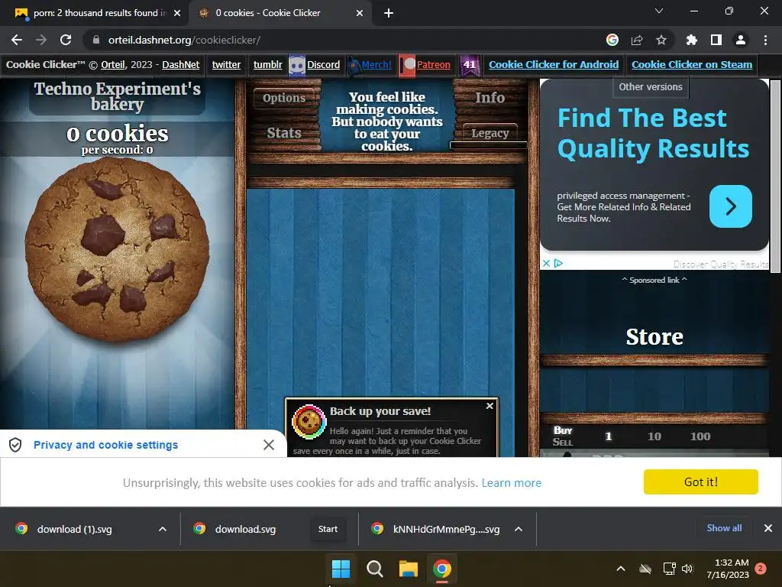Toggle the browser side panel
The image size is (782, 587).
[716, 40]
